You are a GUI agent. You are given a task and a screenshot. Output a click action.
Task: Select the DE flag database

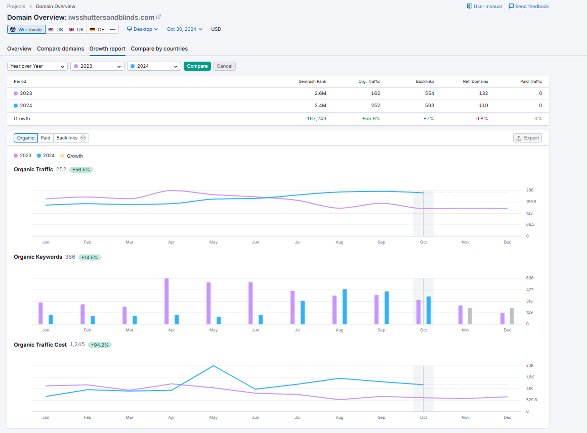97,29
